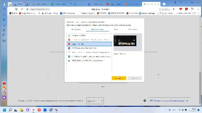Expand hidden system tray icons chevron
Screen dimensions: 202x113
coord(166,110)
